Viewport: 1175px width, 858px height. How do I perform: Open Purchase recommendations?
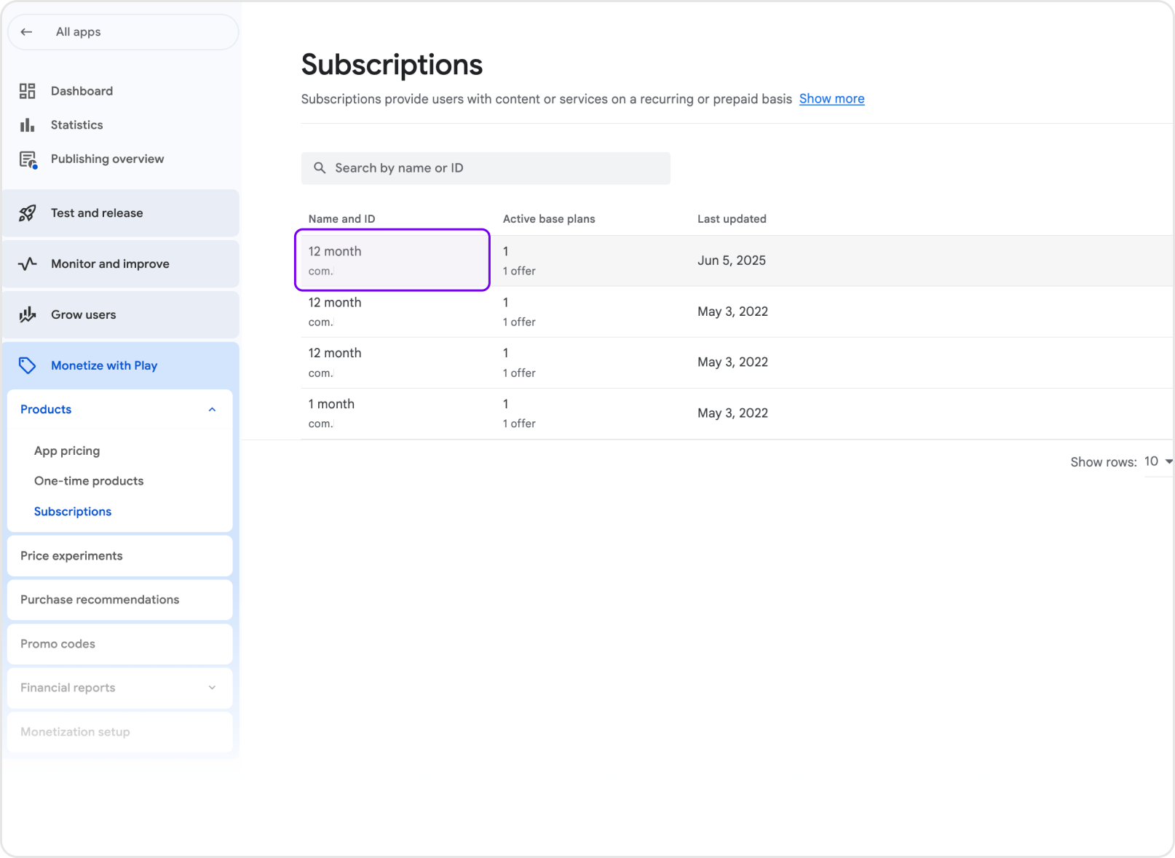100,600
